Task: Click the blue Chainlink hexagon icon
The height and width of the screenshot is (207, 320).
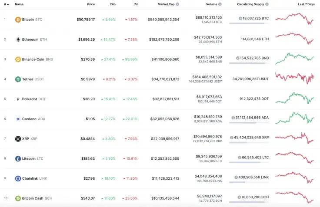Action: tap(18, 178)
